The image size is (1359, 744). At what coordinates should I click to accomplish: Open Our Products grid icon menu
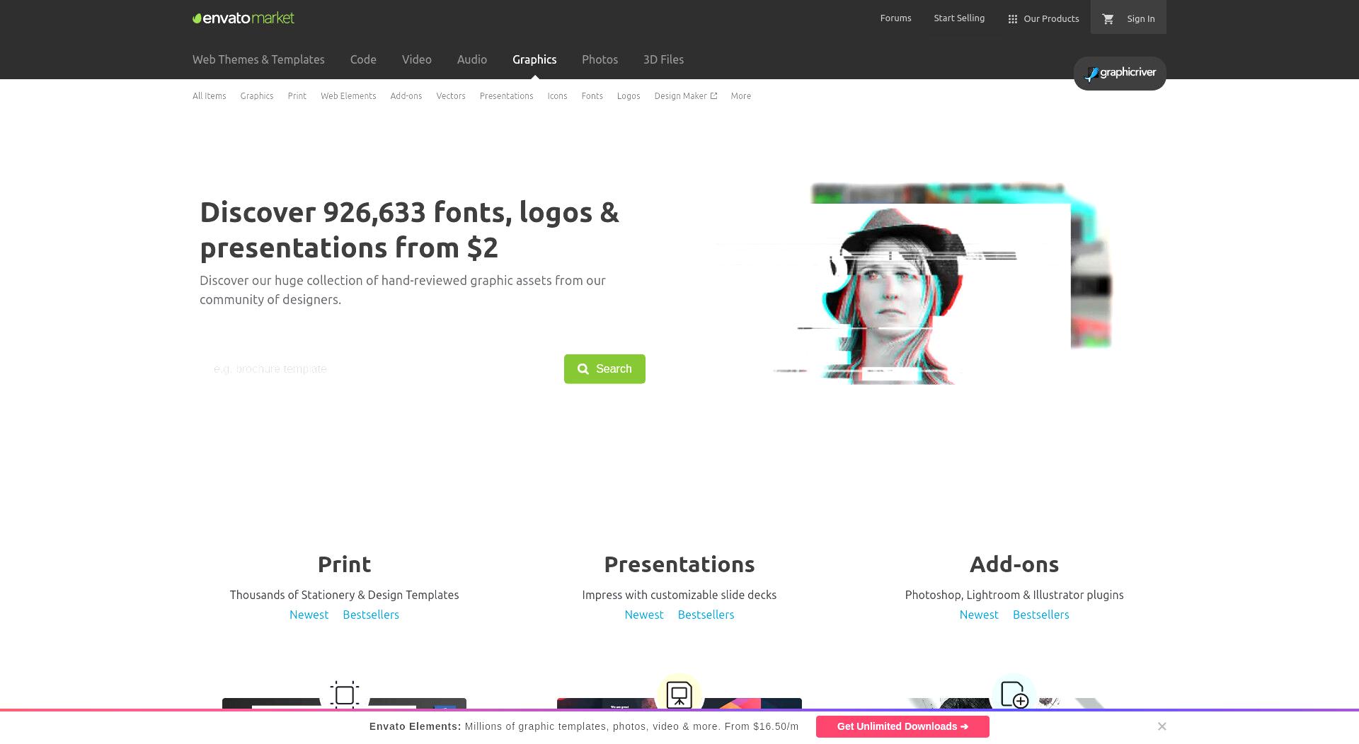pyautogui.click(x=1043, y=19)
